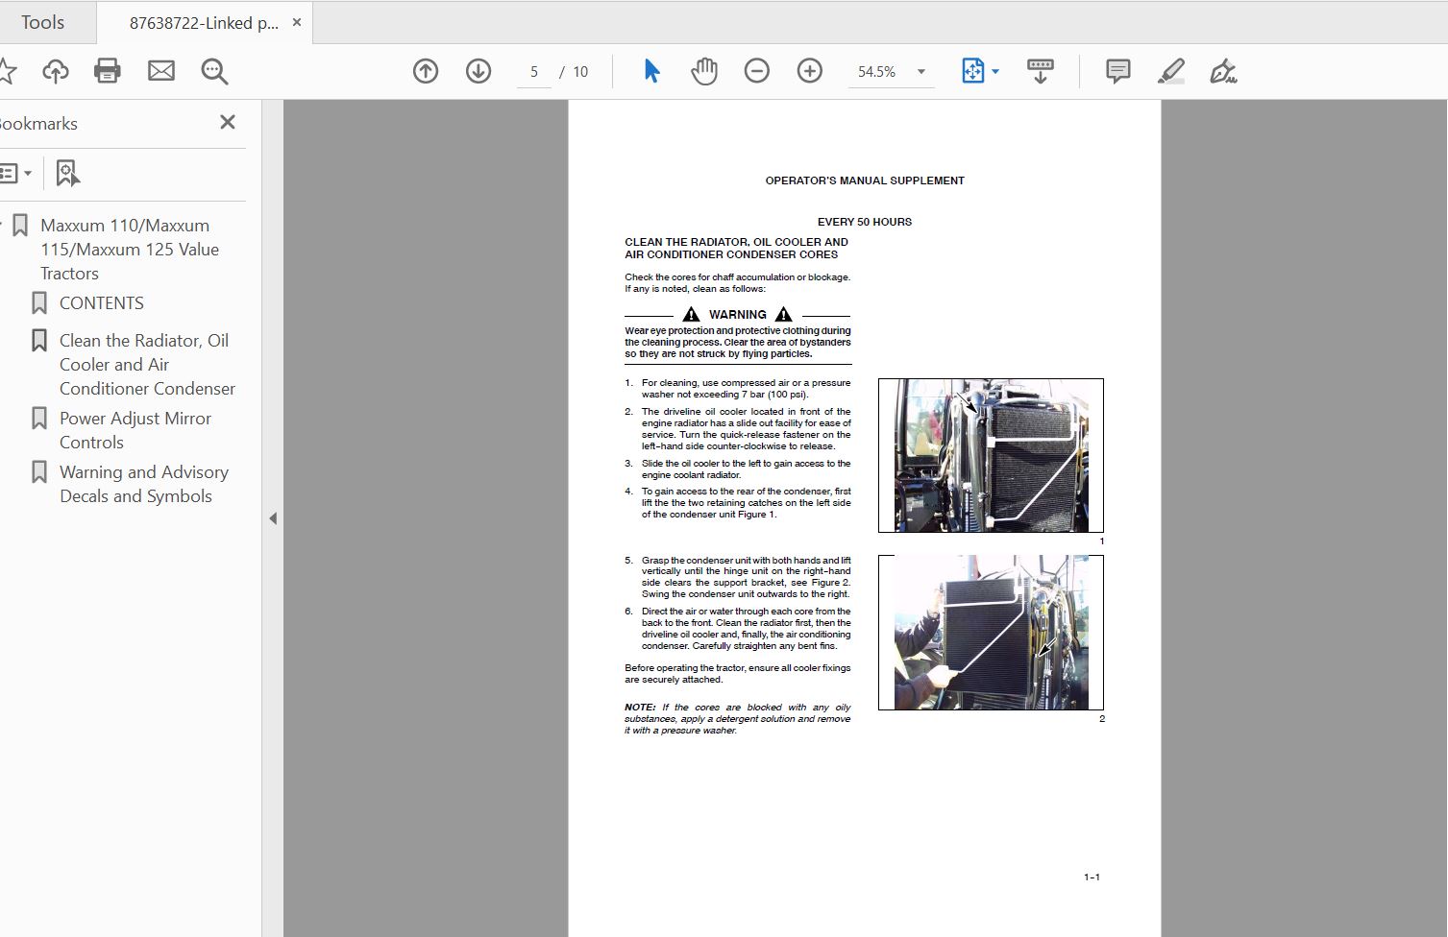
Task: Click the CLEAN THE RADIATOR section heading
Action: 737,249
